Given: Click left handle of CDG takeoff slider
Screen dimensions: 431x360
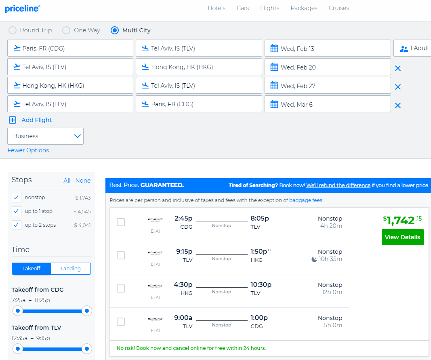Looking at the screenshot, I should click(x=17, y=311).
